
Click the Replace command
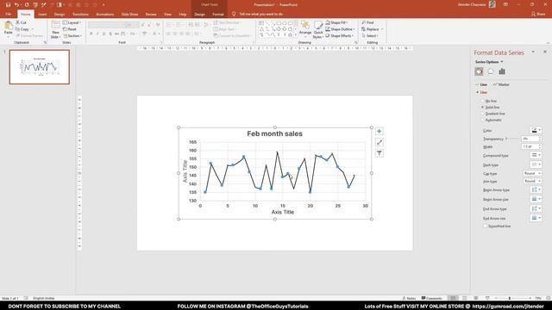(x=372, y=29)
